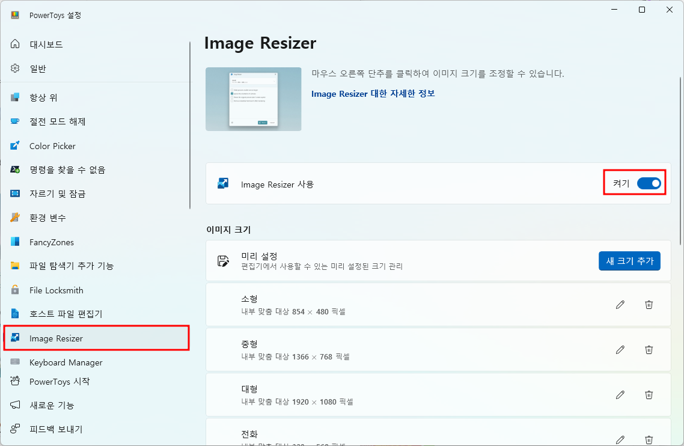This screenshot has width=684, height=446.
Task: Select 자르기 및 잠금 in sidebar
Action: tap(96, 194)
